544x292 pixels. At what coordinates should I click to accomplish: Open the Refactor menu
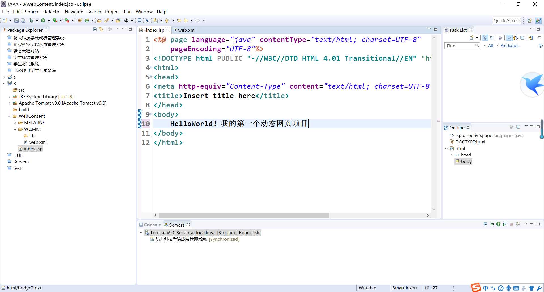(x=52, y=12)
